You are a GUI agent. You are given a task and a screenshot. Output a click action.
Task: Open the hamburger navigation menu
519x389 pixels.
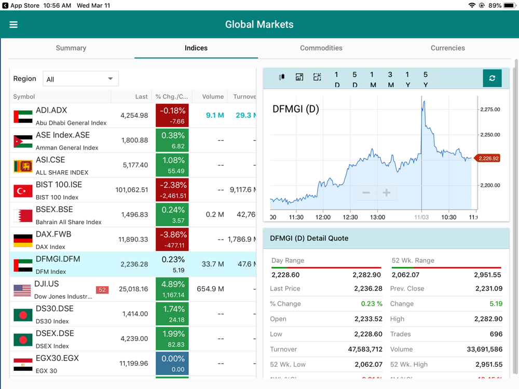[13, 24]
